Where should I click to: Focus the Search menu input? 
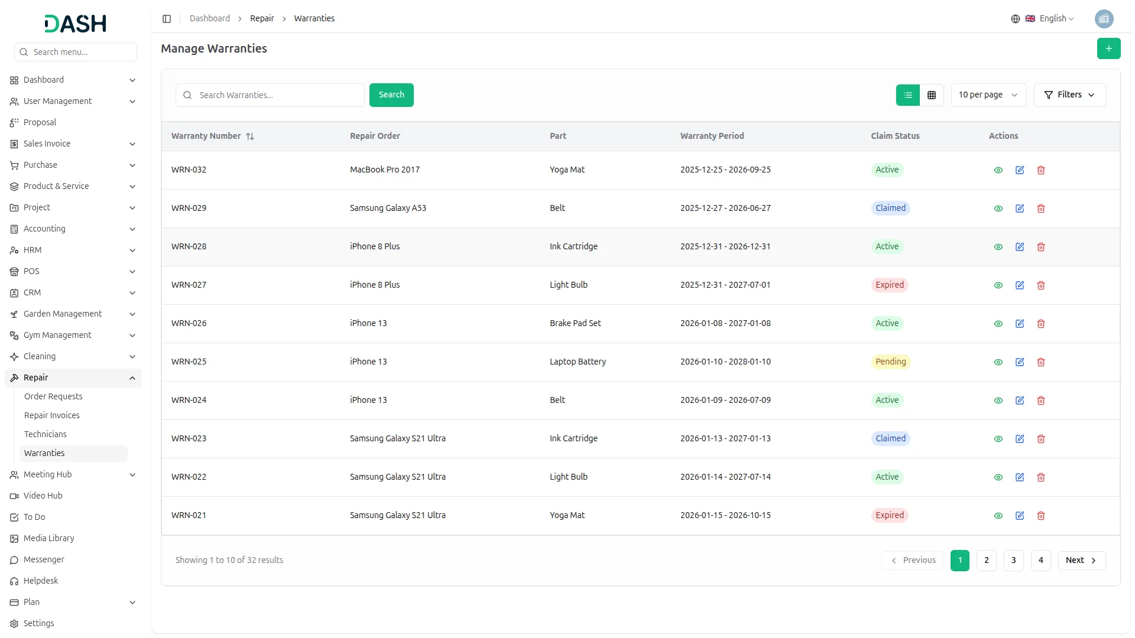coord(76,52)
